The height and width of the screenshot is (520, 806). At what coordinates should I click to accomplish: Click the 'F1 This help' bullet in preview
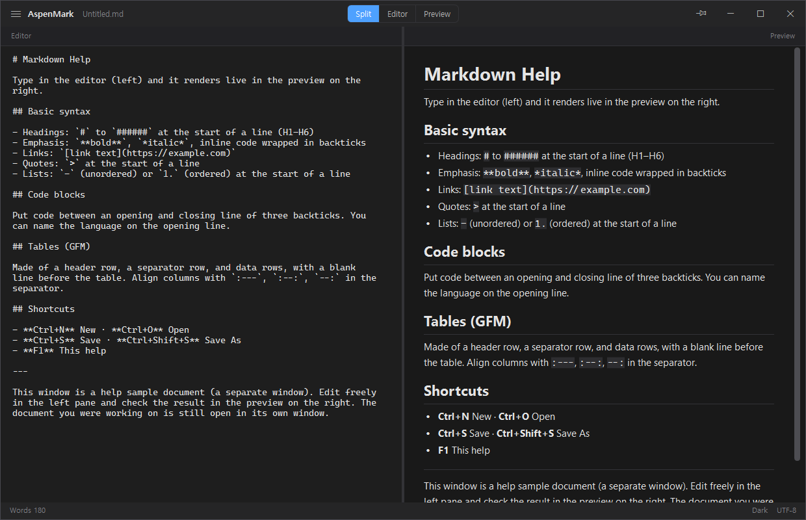(x=464, y=450)
